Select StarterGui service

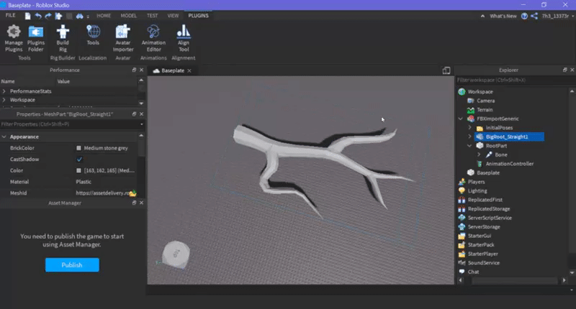(479, 236)
